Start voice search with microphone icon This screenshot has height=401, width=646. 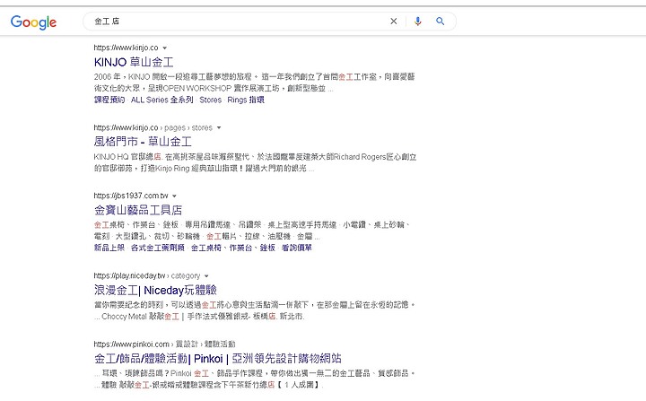[417, 21]
